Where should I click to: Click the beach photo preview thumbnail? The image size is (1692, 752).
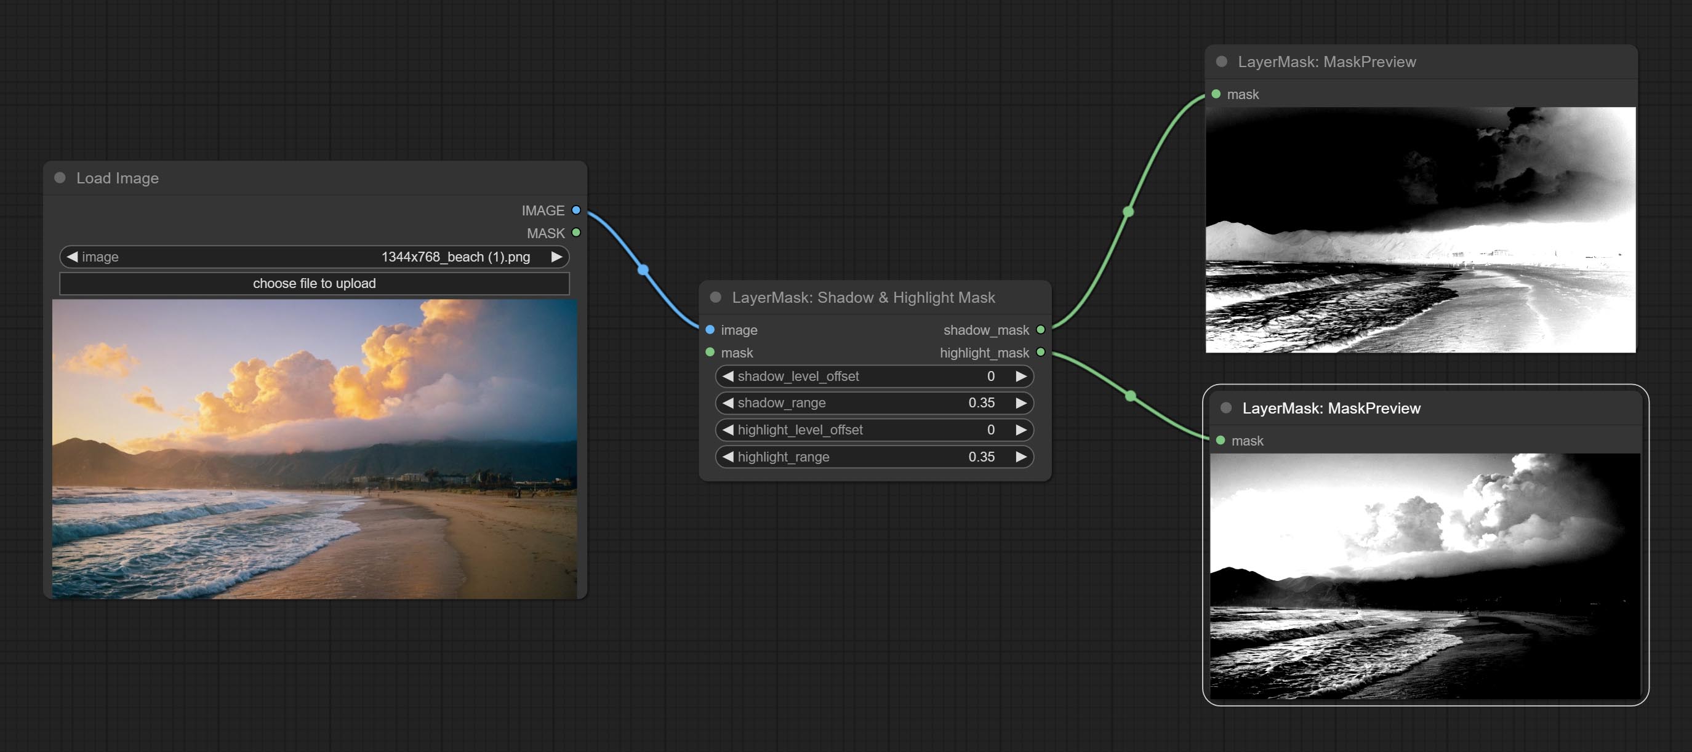314,449
